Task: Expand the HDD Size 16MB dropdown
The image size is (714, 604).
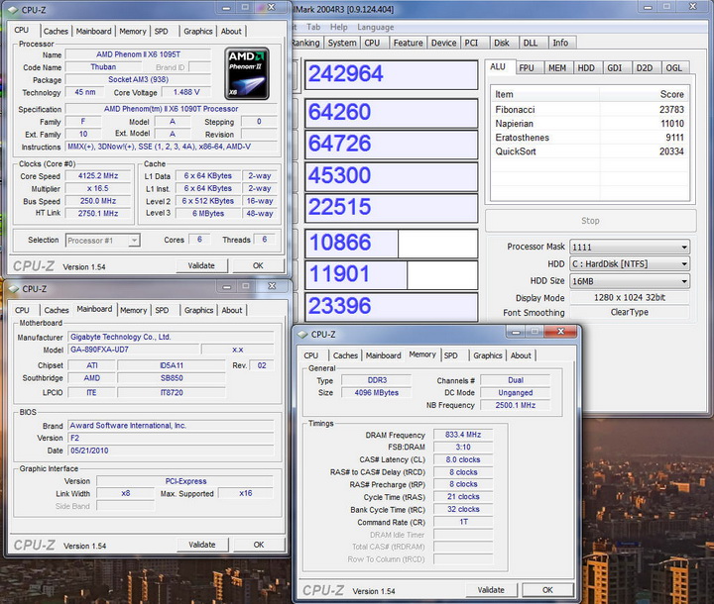Action: pos(684,281)
